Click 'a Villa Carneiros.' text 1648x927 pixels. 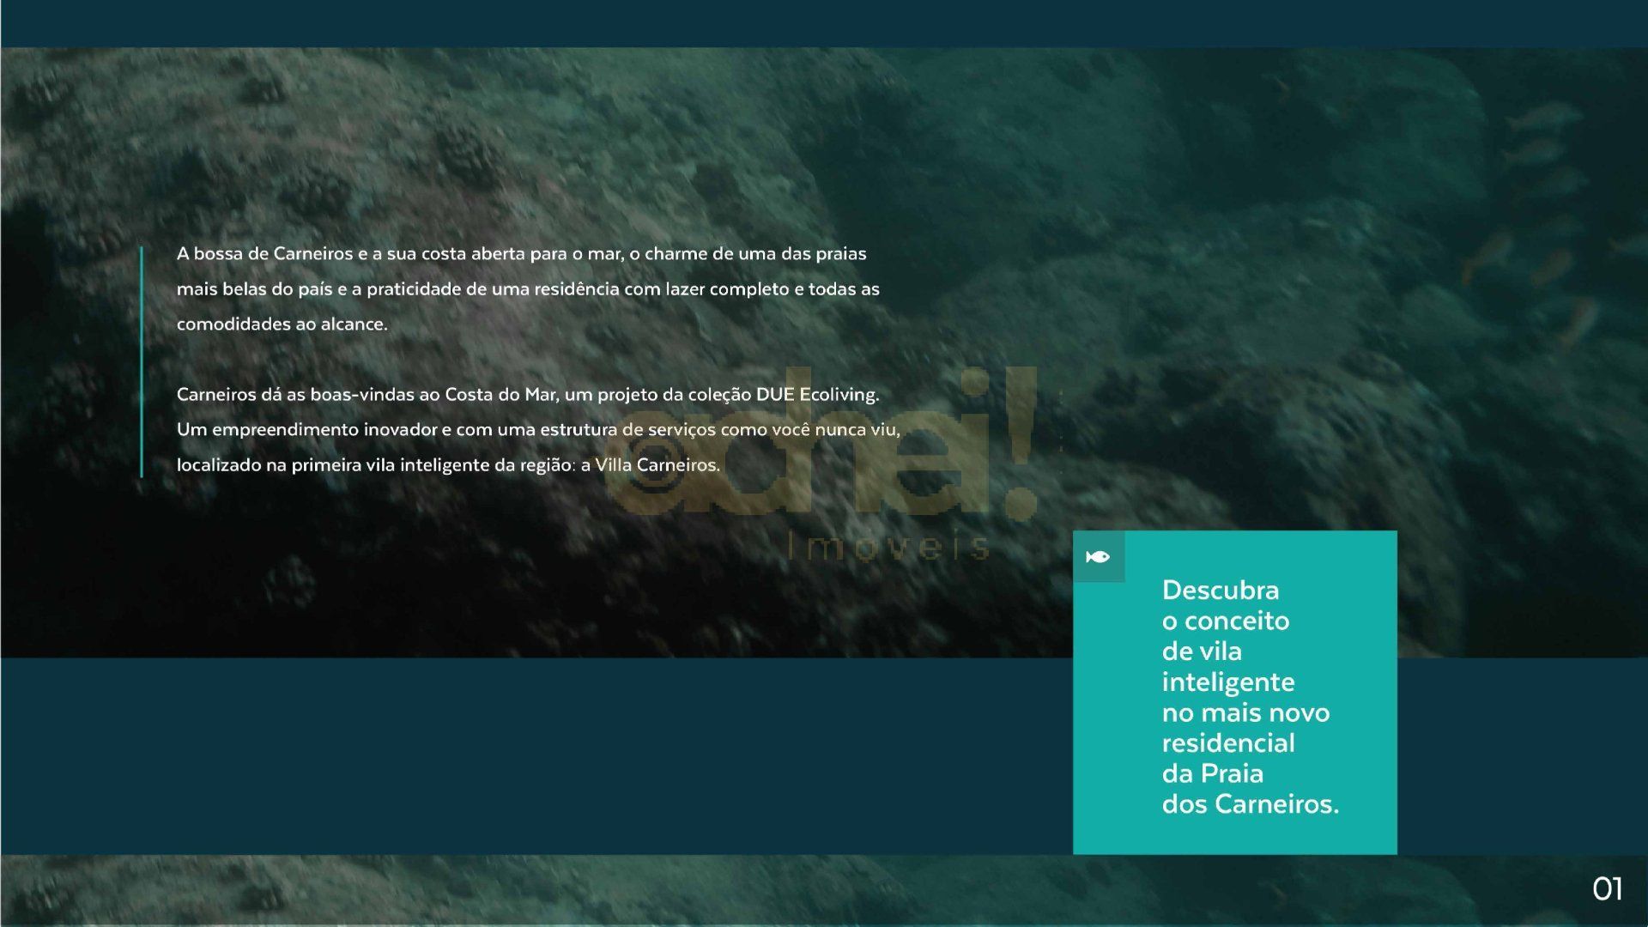coord(651,465)
